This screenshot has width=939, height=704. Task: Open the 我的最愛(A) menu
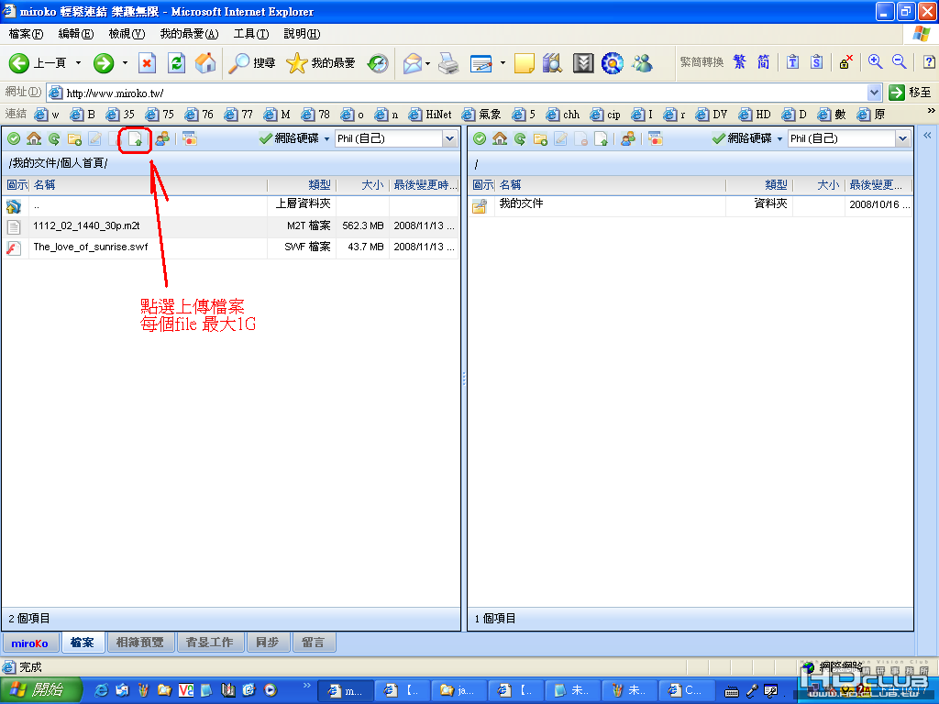coord(189,34)
